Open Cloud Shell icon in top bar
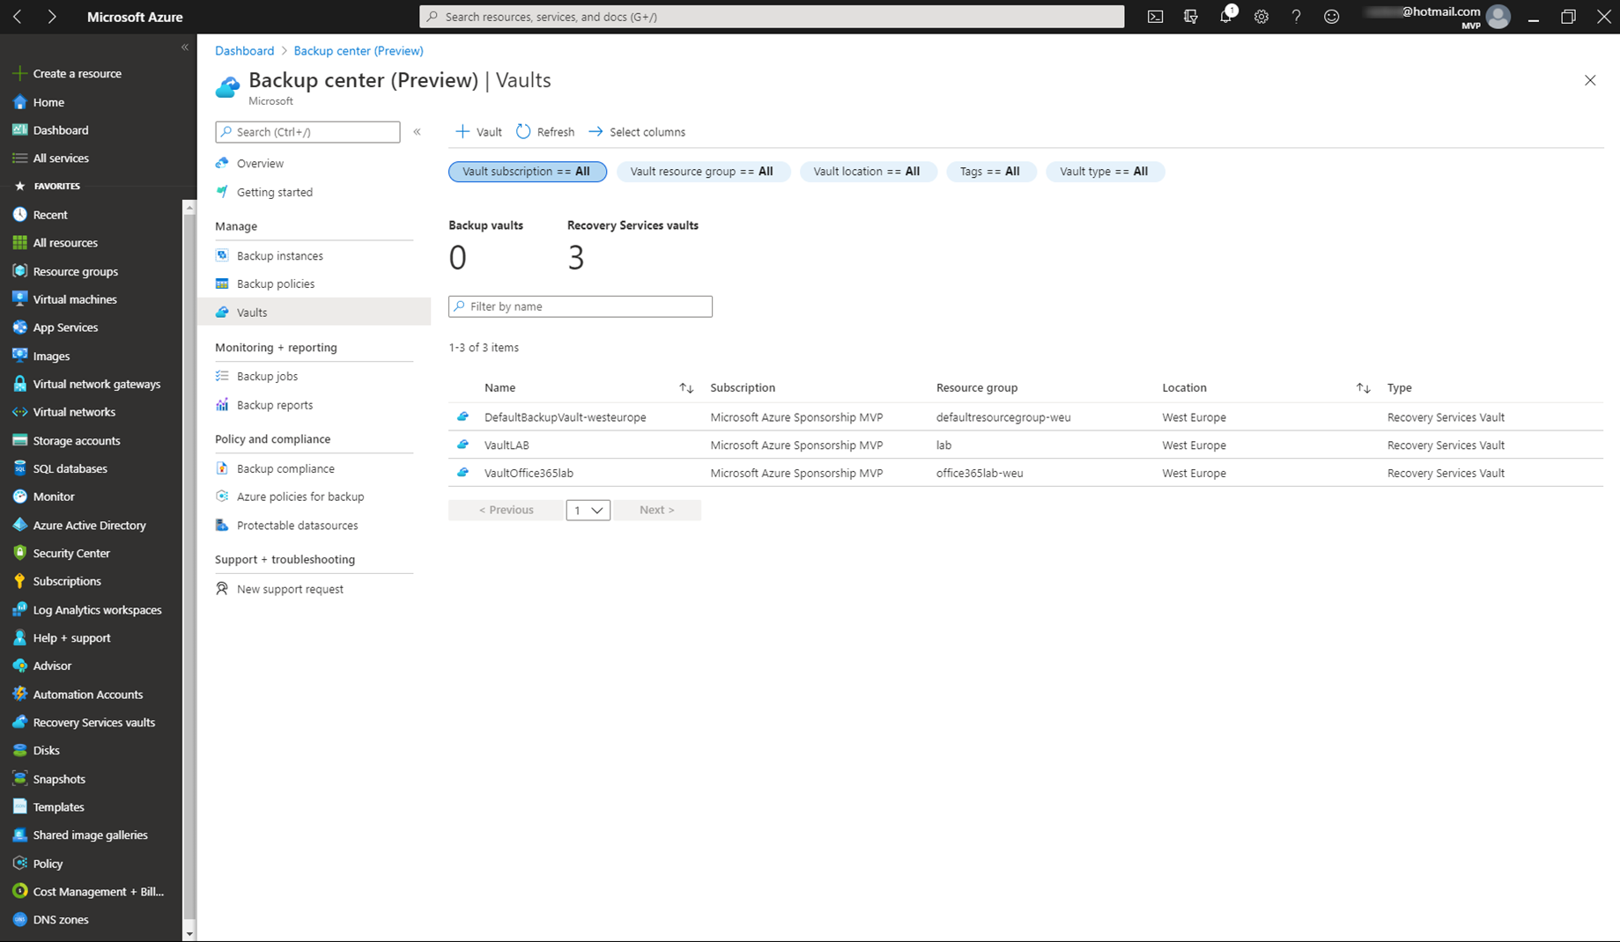The height and width of the screenshot is (942, 1620). pos(1155,17)
